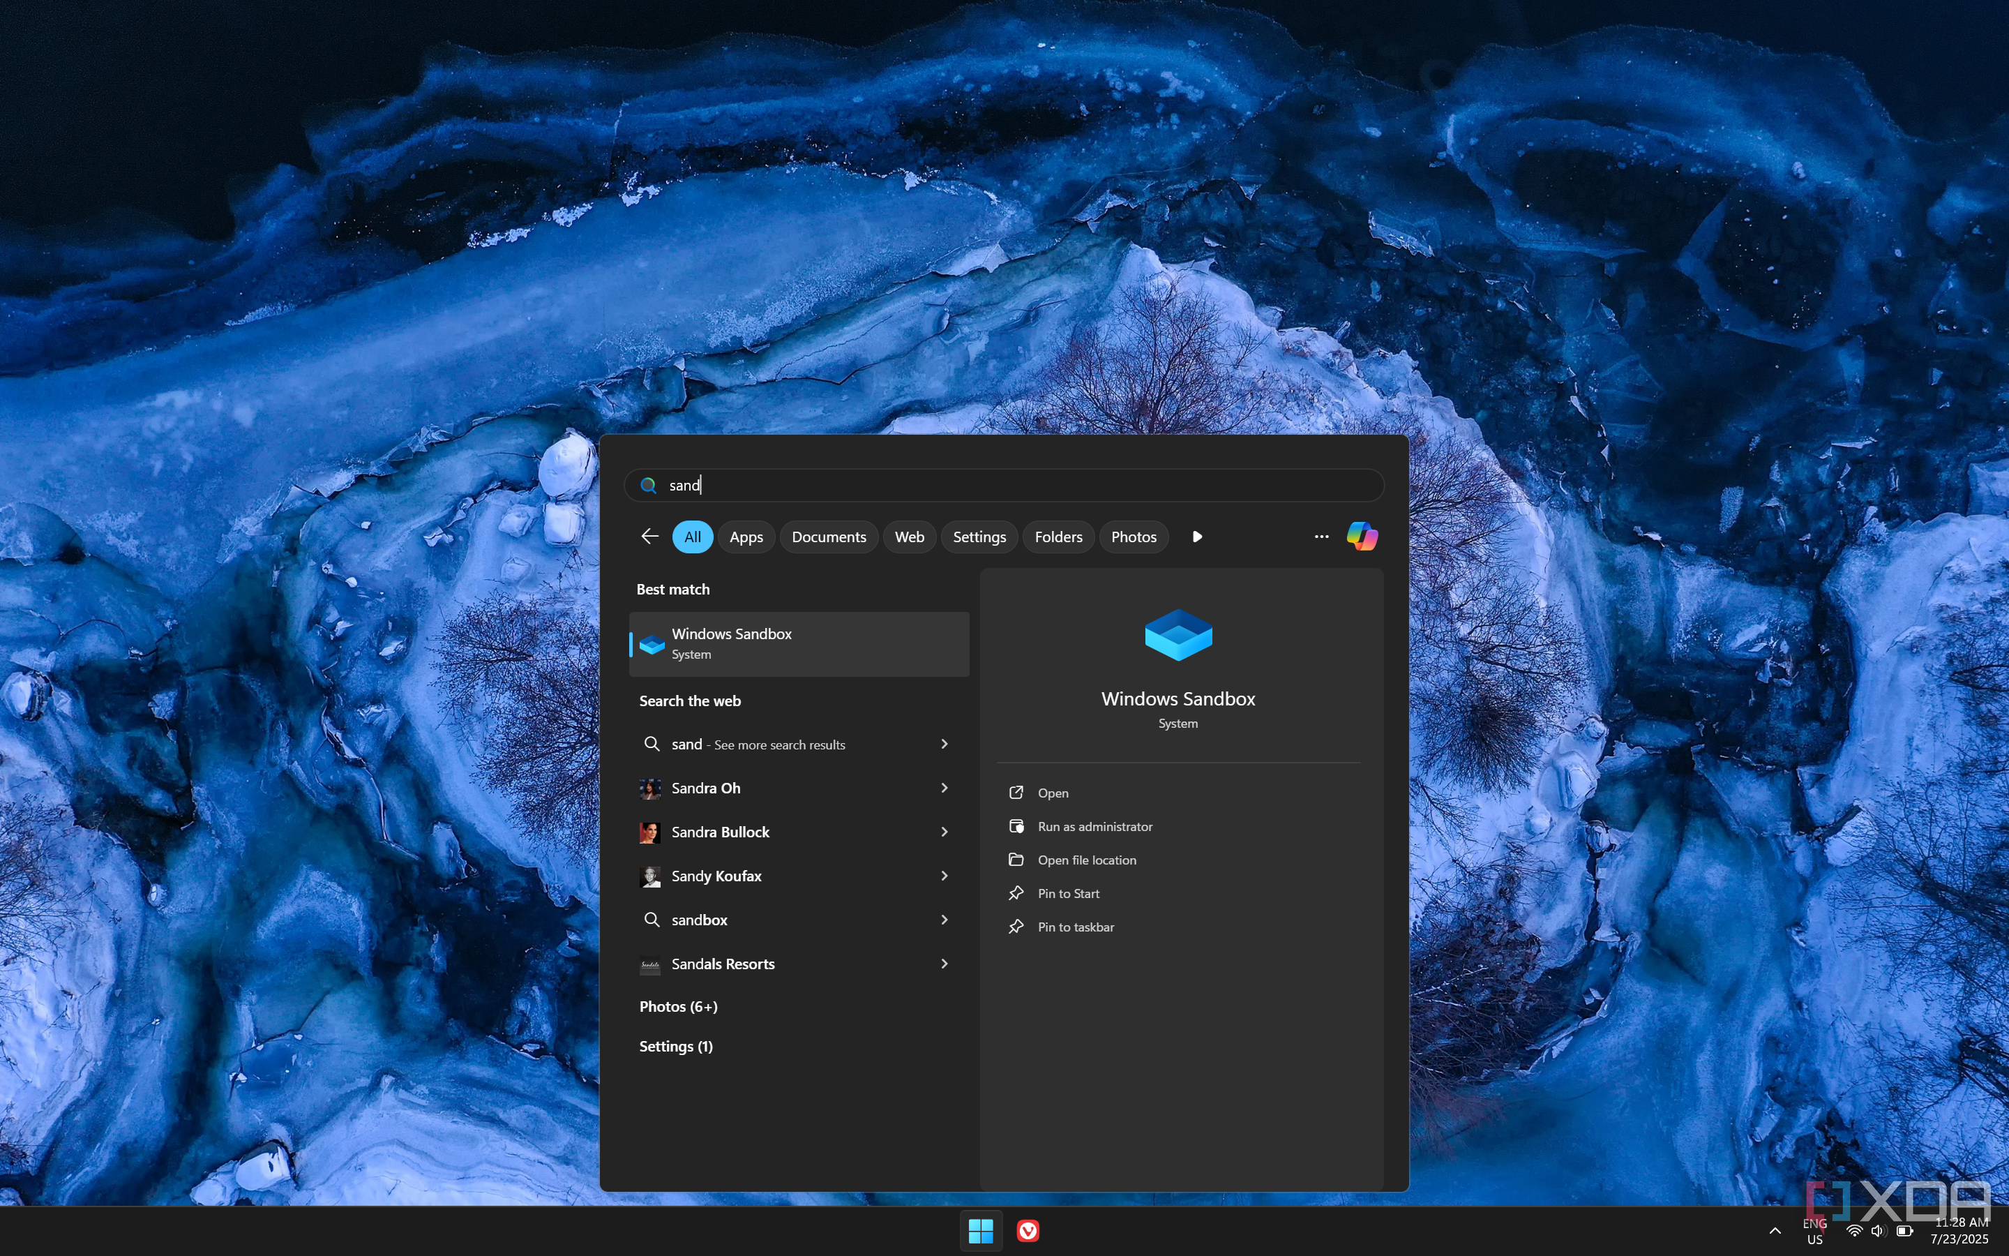
Task: Click the Open file location folder icon
Action: pyautogui.click(x=1016, y=860)
